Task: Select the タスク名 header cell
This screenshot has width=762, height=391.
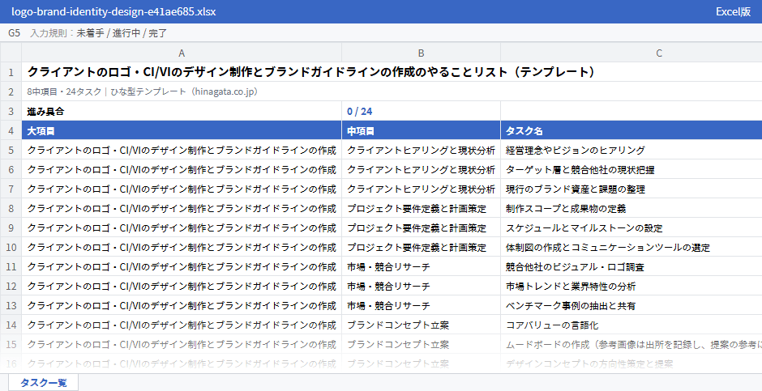Action: tap(631, 131)
